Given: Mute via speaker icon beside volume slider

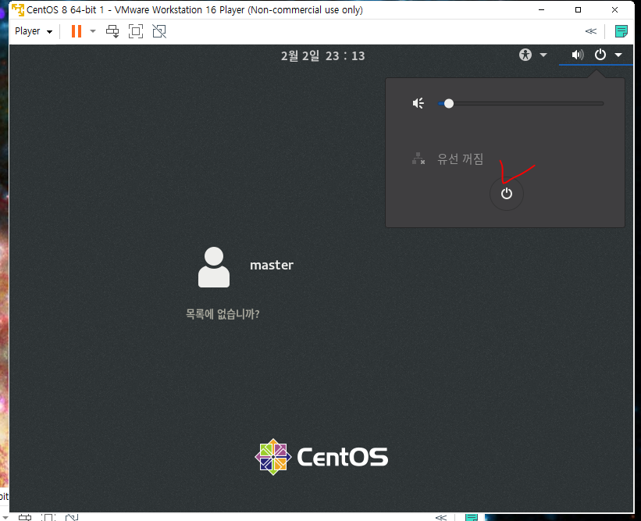Looking at the screenshot, I should click(418, 103).
